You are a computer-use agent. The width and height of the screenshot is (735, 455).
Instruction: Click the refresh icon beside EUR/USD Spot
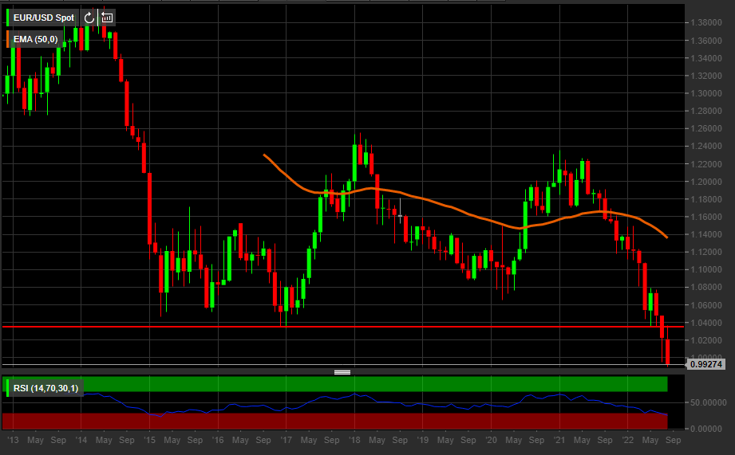(x=89, y=17)
